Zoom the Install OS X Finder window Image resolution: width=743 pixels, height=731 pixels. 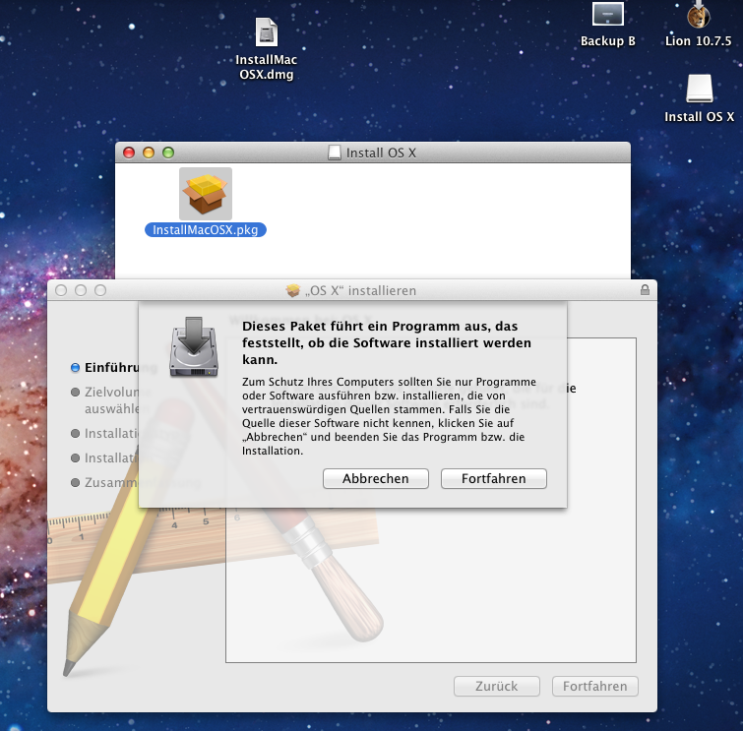click(x=168, y=152)
